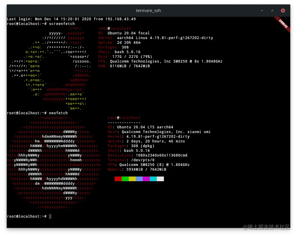The height and width of the screenshot is (237, 297).
Task: Click the 'screenfetch' command text
Action: (62, 24)
